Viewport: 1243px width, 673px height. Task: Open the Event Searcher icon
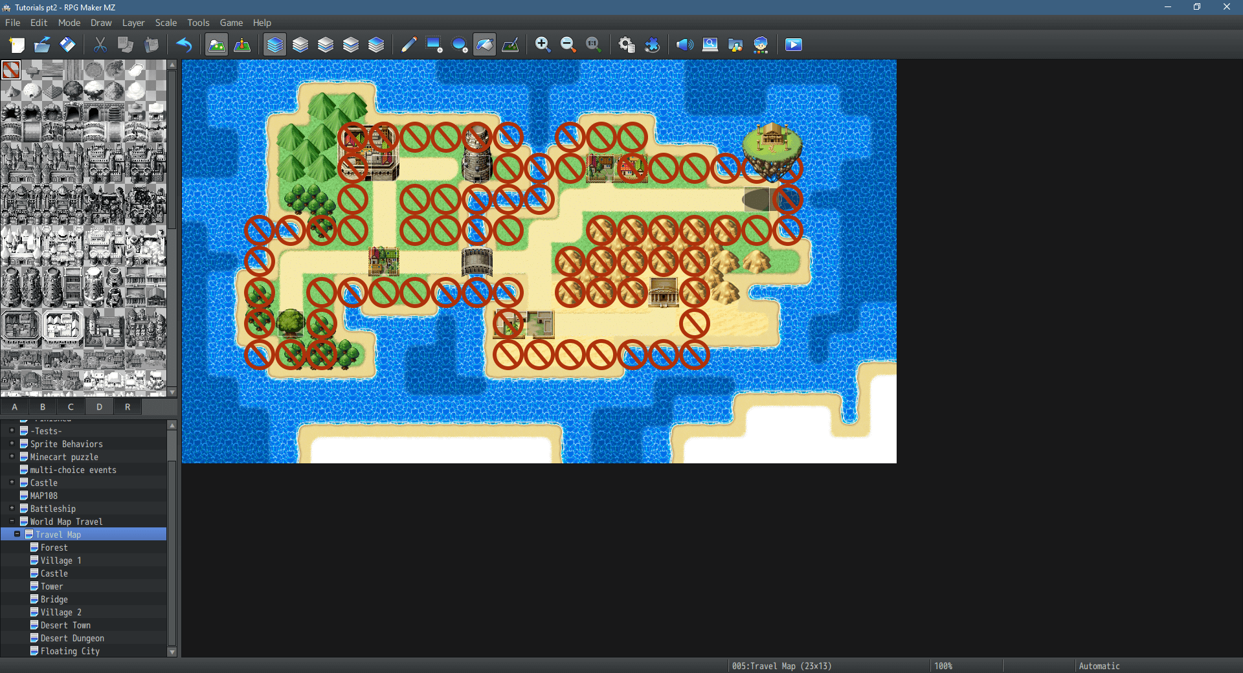(x=710, y=45)
